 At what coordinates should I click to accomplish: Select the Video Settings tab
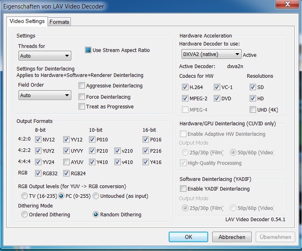[x=27, y=21]
